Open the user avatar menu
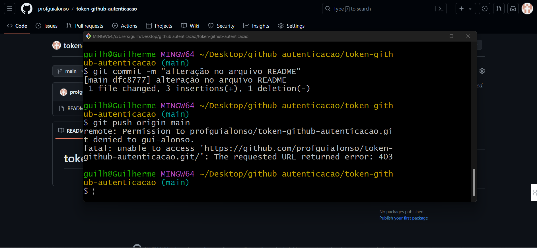 pos(527,9)
